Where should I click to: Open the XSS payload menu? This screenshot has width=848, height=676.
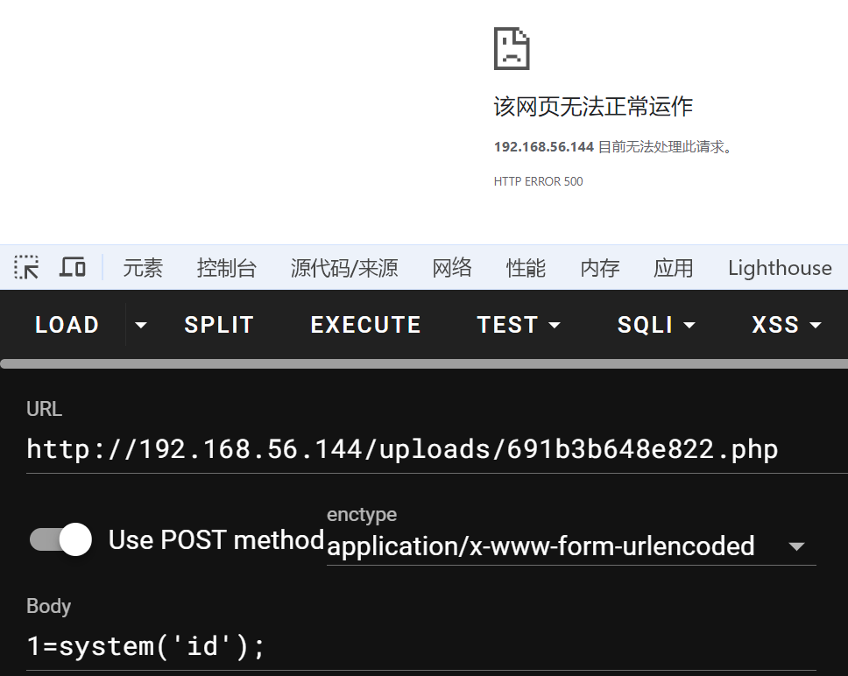coord(787,325)
